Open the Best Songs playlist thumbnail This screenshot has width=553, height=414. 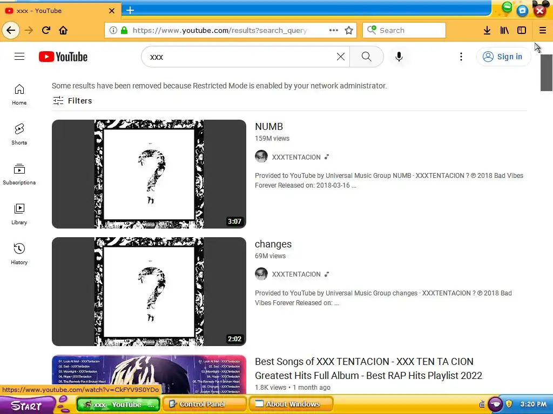tap(149, 374)
